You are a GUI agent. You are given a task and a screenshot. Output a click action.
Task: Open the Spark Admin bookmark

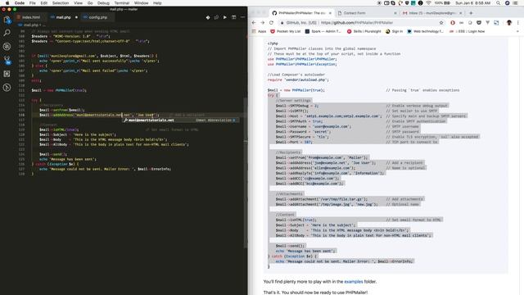pos(323,31)
